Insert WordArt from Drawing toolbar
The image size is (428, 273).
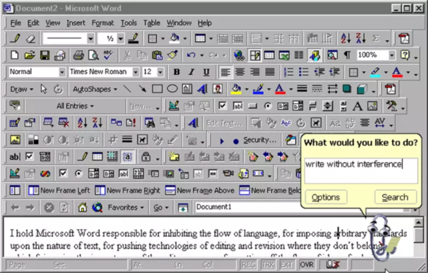[x=202, y=89]
